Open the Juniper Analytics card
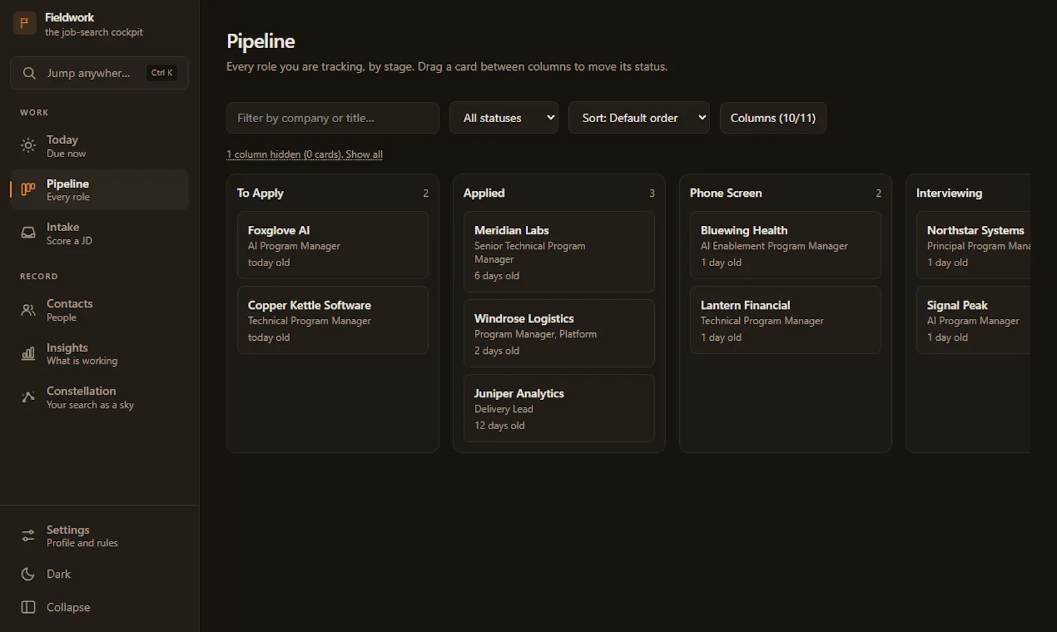The height and width of the screenshot is (632, 1057). [x=559, y=408]
